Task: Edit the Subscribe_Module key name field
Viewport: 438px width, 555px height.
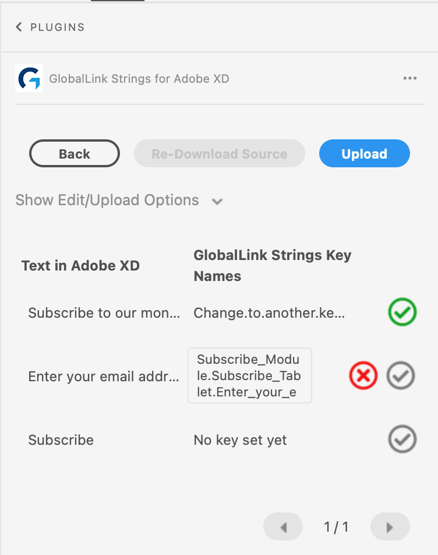Action: 250,375
